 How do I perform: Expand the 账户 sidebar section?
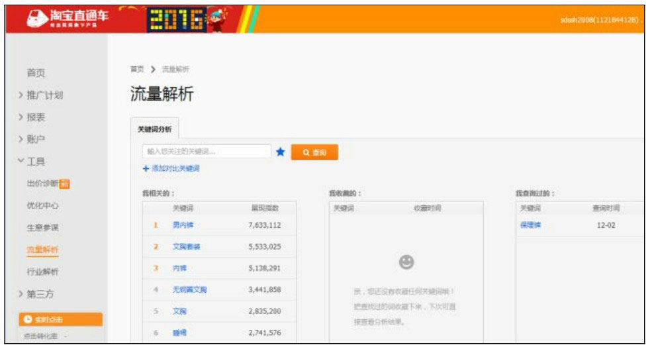[x=36, y=139]
